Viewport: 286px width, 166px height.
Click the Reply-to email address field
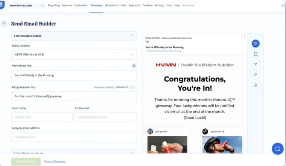[x=73, y=137]
